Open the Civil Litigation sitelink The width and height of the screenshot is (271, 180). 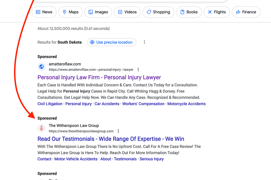(x=50, y=104)
